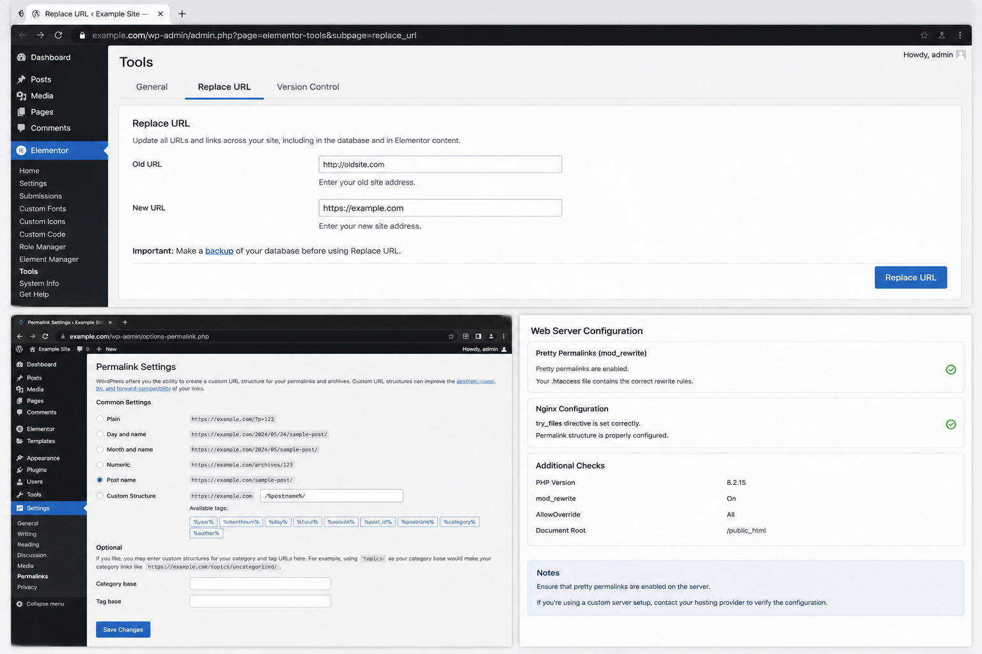Open Custom Fonts in Elementor submenu
Screen dimensions: 982x654
[43, 209]
